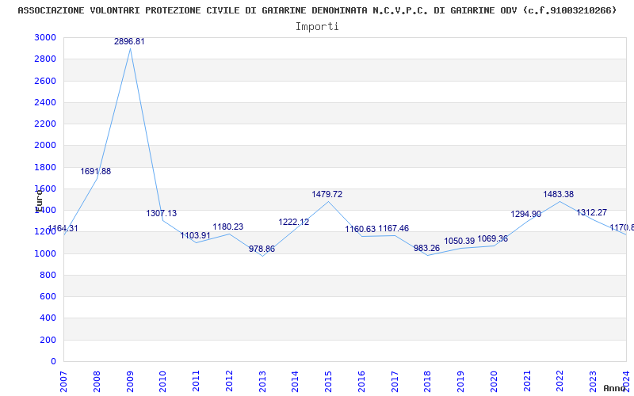
Task: Click the association name chart title
Action: (318, 10)
